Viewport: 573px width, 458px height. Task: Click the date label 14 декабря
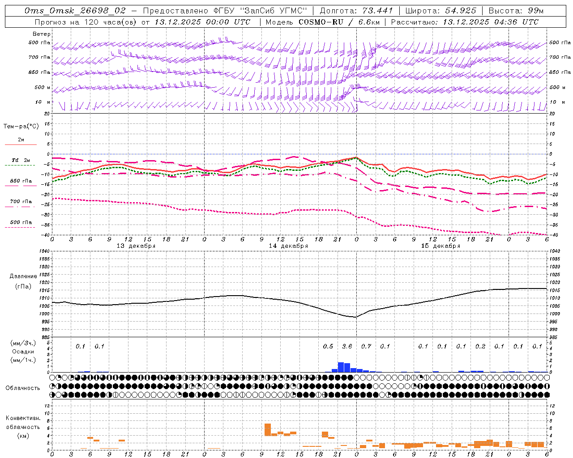tap(288, 246)
